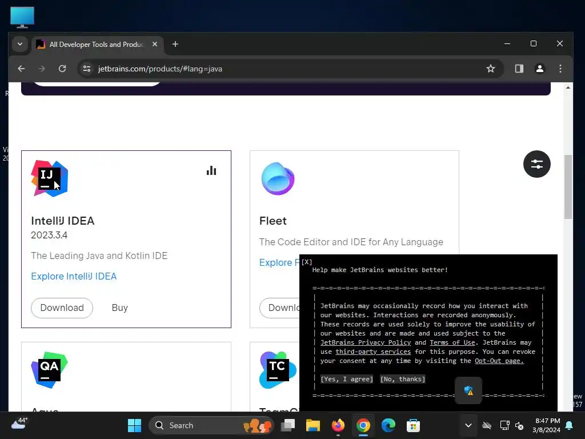585x439 pixels.
Task: Open the Windows Start menu
Action: (x=134, y=425)
